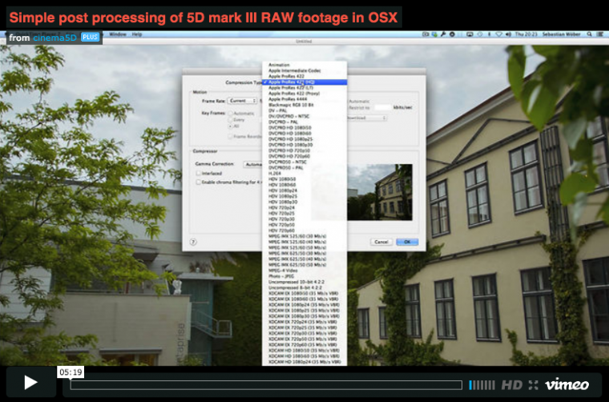Click the PLUS badge next to cinema5D
The width and height of the screenshot is (609, 402).
click(90, 38)
